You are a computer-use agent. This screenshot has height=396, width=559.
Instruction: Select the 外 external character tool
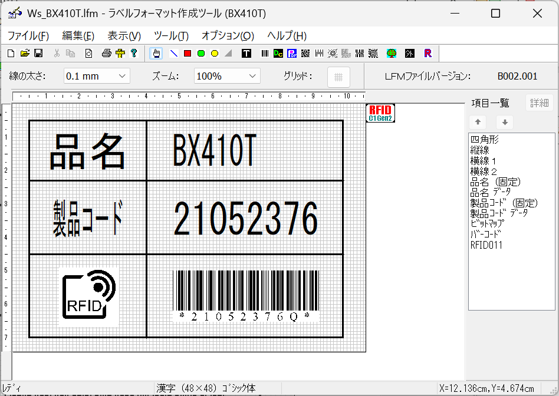(x=410, y=54)
